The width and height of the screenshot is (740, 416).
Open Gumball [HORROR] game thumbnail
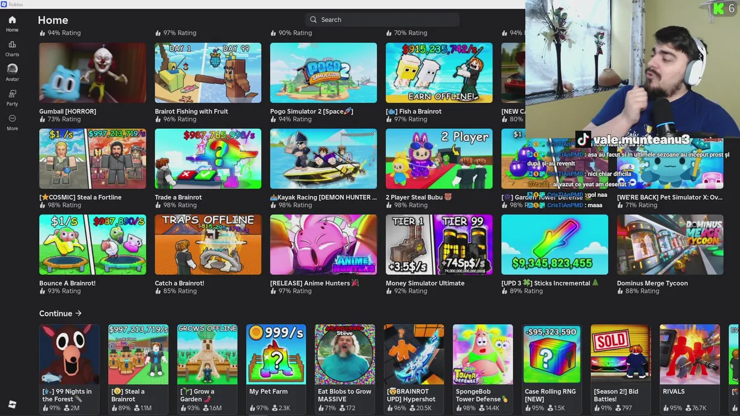(92, 73)
